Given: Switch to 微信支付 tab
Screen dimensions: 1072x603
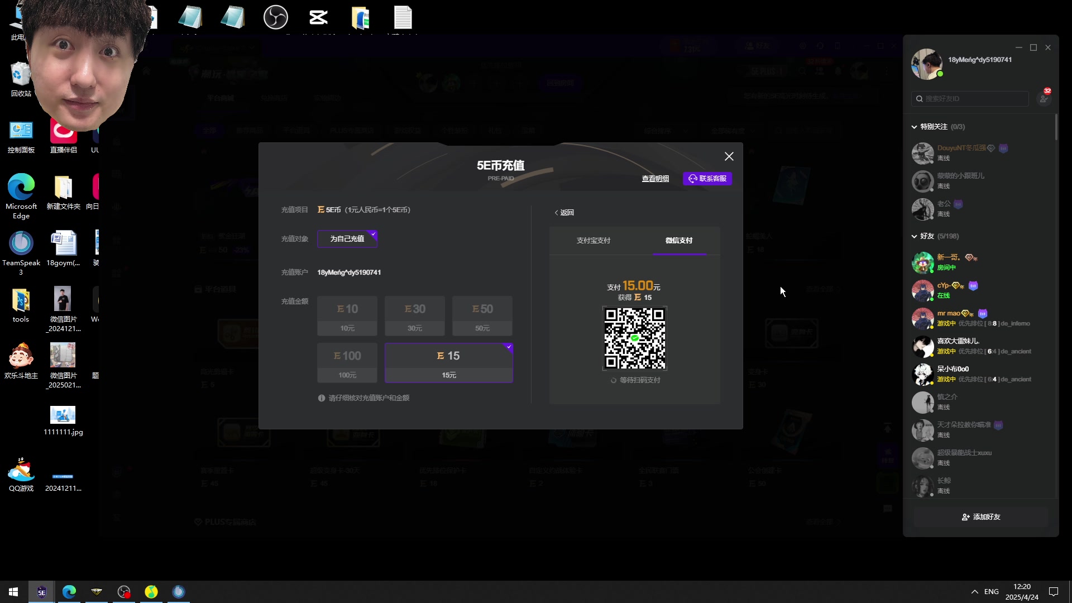Looking at the screenshot, I should 679,241.
